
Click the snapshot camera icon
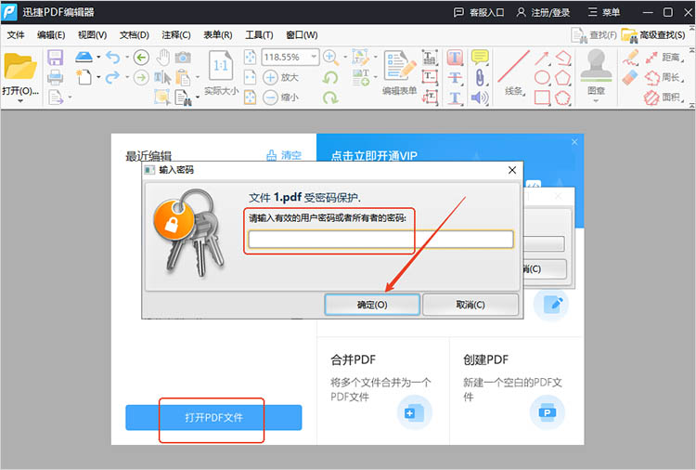183,57
